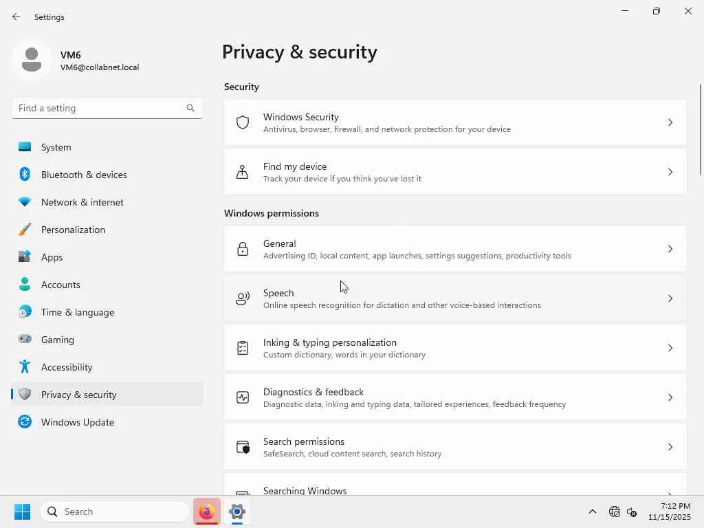Expand the Windows Security chevron
The image size is (704, 528).
(670, 122)
